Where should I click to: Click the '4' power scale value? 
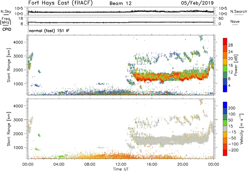coord(229,85)
